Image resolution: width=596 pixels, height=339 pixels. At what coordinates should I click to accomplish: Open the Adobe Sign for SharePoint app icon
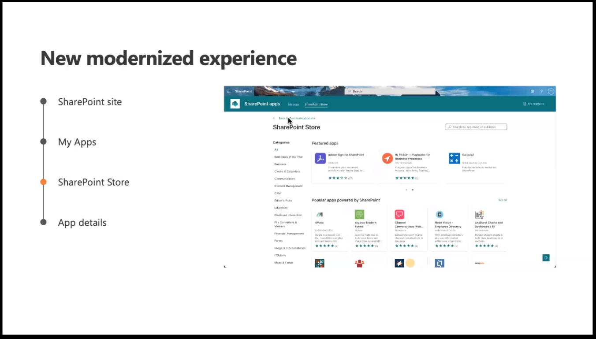tap(320, 158)
